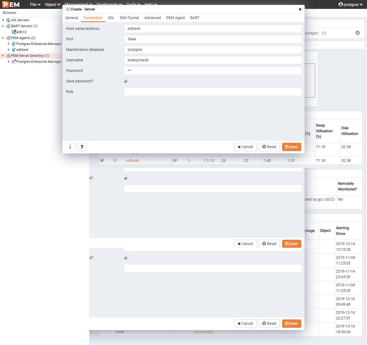Viewport: 367px width, 345px height.
Task: Click the PEM Agents group icon
Action: (x=8, y=38)
